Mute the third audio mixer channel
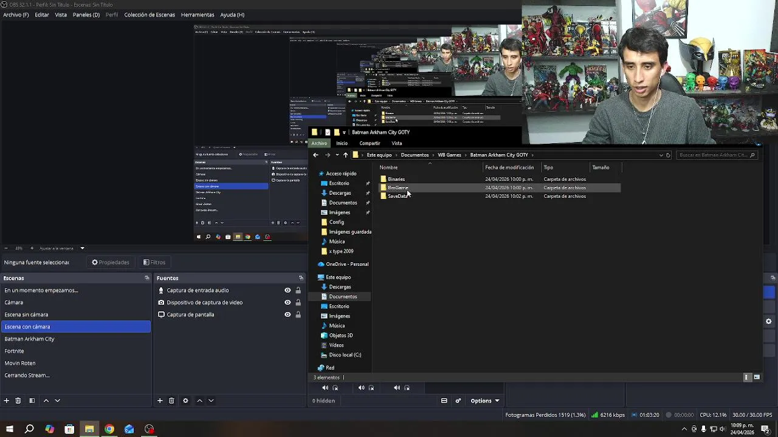The height and width of the screenshot is (437, 778). pyautogui.click(x=397, y=388)
